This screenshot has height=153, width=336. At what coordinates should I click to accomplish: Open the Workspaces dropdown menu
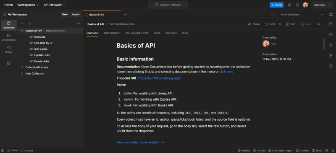pyautogui.click(x=28, y=5)
